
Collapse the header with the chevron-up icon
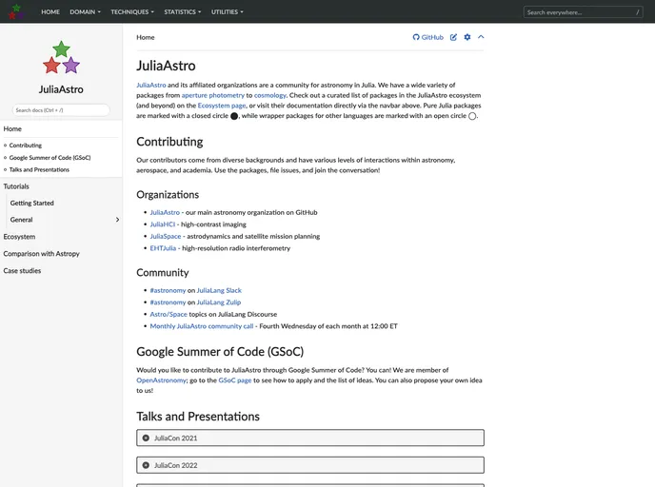pos(481,37)
